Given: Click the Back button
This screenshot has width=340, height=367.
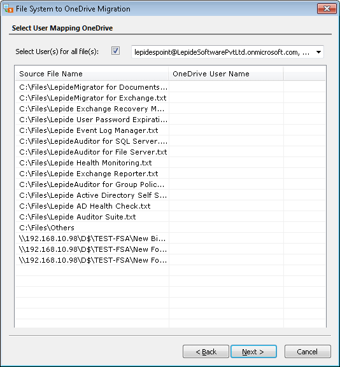Looking at the screenshot, I should click(206, 351).
